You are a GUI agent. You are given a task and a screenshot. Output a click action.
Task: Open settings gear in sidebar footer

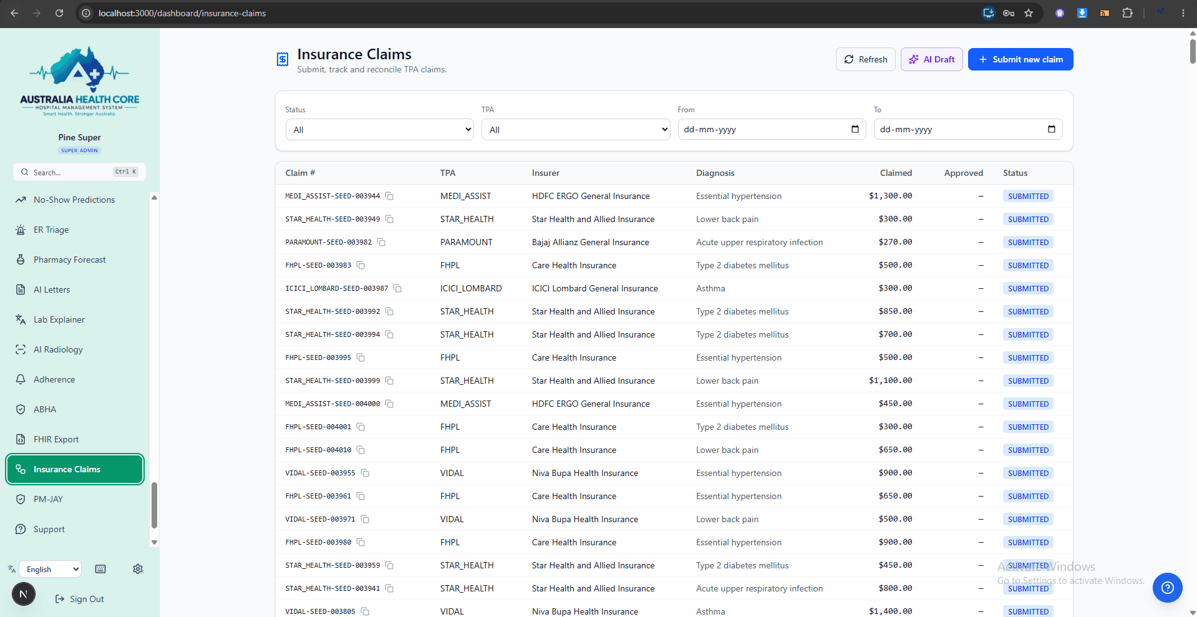tap(138, 569)
